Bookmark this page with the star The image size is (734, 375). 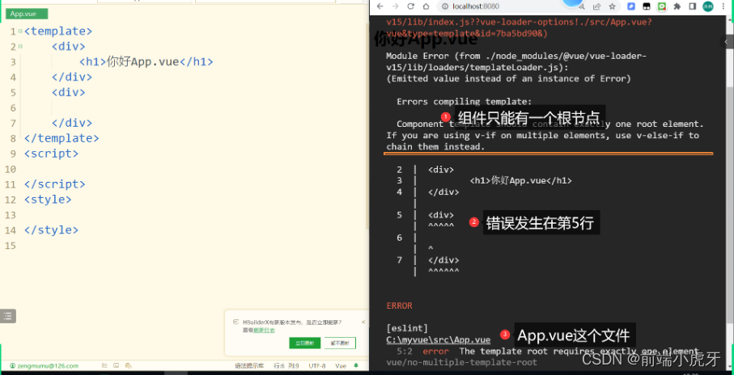point(612,6)
